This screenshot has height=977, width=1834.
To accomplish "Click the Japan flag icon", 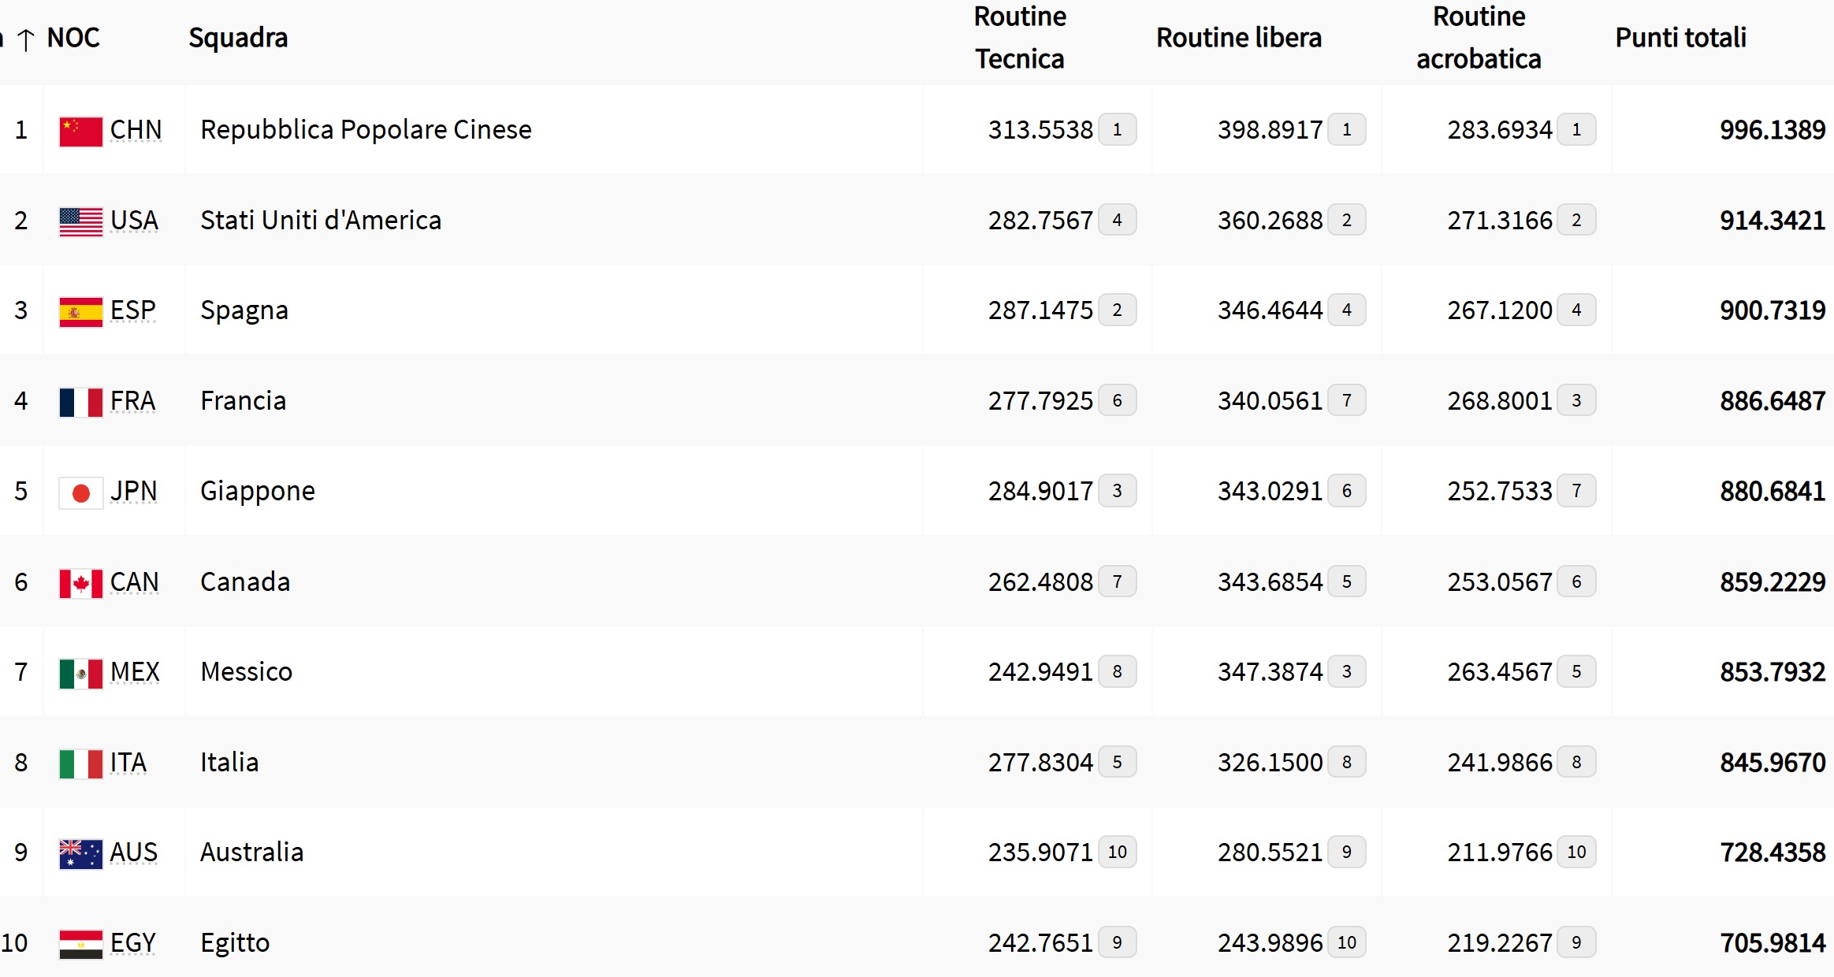I will pyautogui.click(x=80, y=492).
